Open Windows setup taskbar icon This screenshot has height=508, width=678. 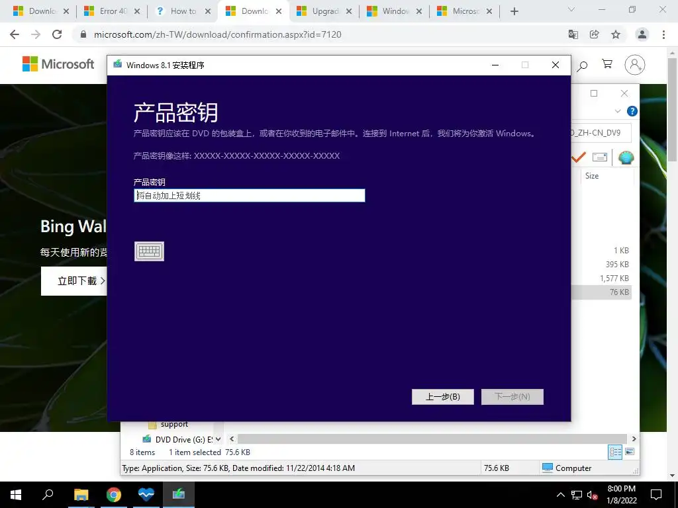pos(179,495)
